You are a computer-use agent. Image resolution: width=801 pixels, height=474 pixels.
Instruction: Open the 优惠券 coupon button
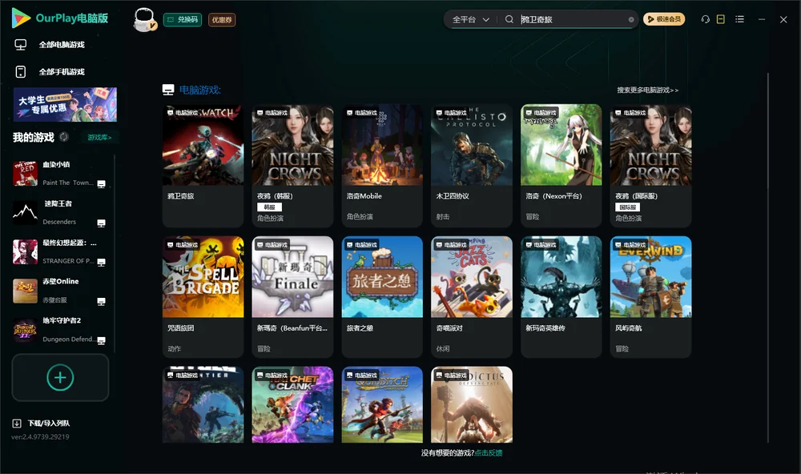[x=222, y=20]
